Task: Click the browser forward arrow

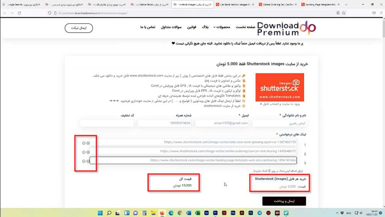Action: point(12,13)
